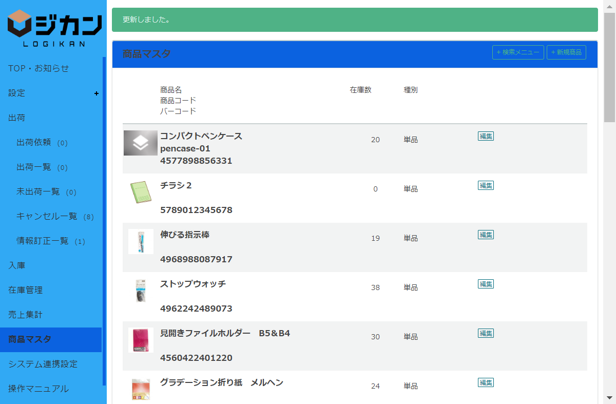Go to TOP・お知らせ page
The width and height of the screenshot is (616, 404).
(38, 68)
